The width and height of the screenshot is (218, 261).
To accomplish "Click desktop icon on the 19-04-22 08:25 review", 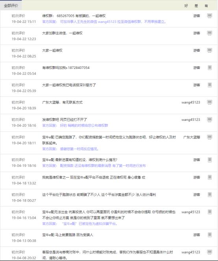I will 209,50.
